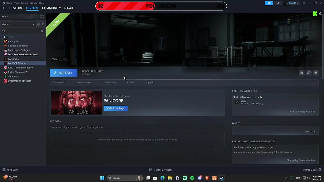Open the Guides link
324x182 pixels.
pyautogui.click(x=131, y=83)
